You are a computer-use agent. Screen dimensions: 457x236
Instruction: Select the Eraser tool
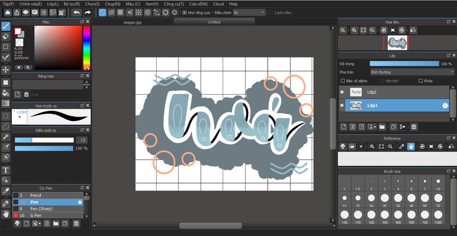[5, 37]
